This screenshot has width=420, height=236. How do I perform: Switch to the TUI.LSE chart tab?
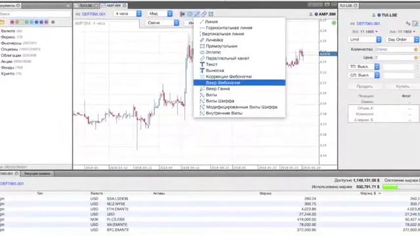tap(86, 5)
